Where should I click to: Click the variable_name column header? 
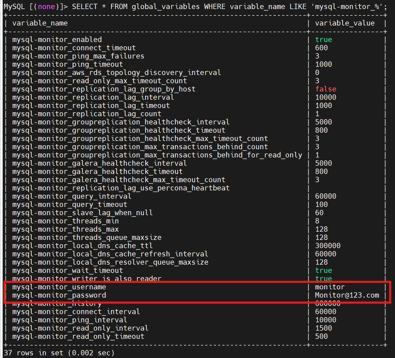(40, 23)
